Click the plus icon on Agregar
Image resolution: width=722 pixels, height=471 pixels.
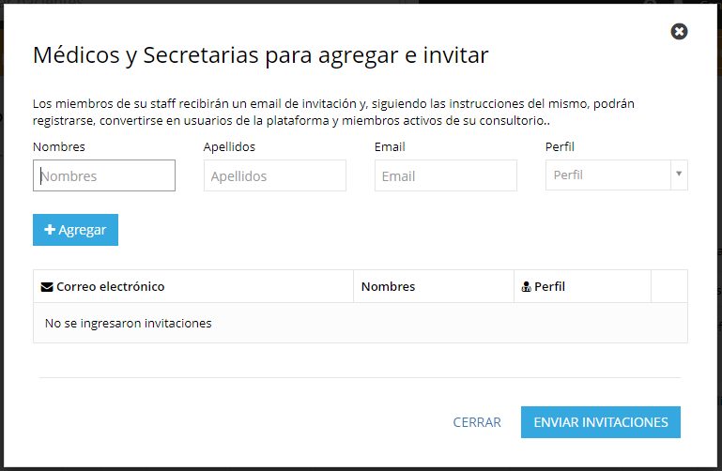(x=49, y=229)
